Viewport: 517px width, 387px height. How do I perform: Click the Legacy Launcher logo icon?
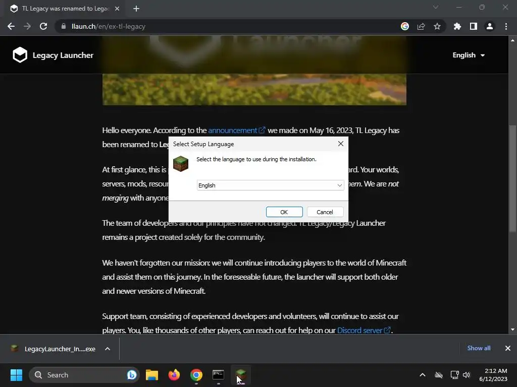click(20, 54)
